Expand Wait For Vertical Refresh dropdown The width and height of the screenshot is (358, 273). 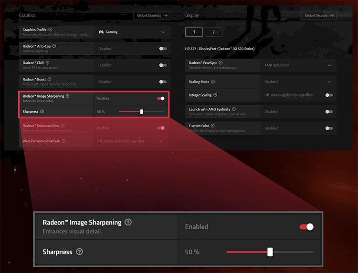(131, 141)
